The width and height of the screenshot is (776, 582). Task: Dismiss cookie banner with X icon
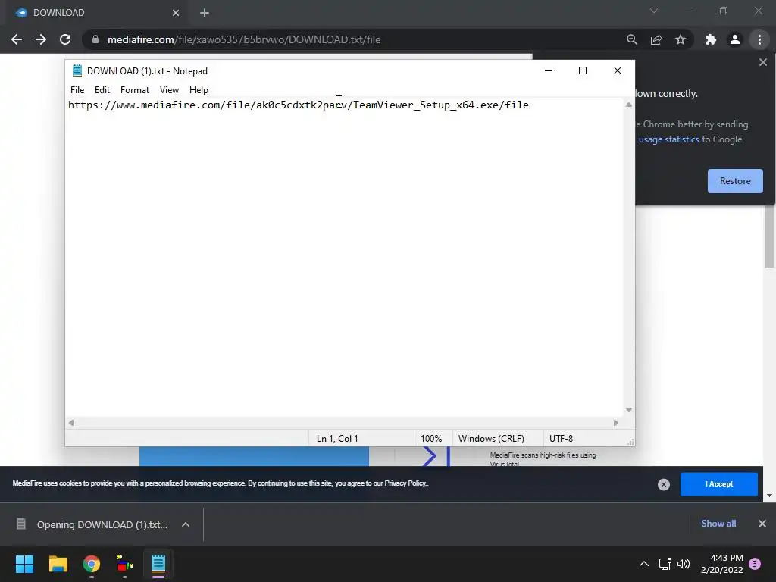coord(664,484)
